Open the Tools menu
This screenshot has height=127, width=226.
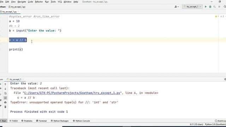coord(53,2)
